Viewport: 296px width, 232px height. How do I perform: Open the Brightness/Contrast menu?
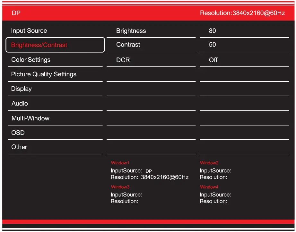[x=39, y=45]
